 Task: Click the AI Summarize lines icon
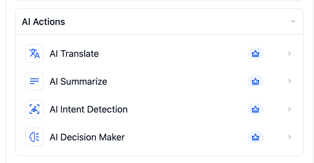pos(34,81)
